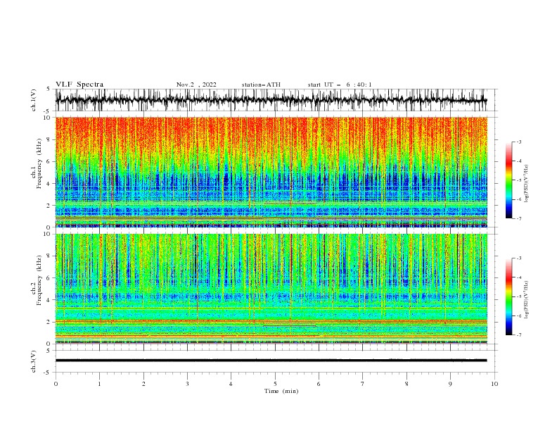The width and height of the screenshot is (557, 431).
Task: Click the time axis tick label "5"
Action: pos(275,384)
